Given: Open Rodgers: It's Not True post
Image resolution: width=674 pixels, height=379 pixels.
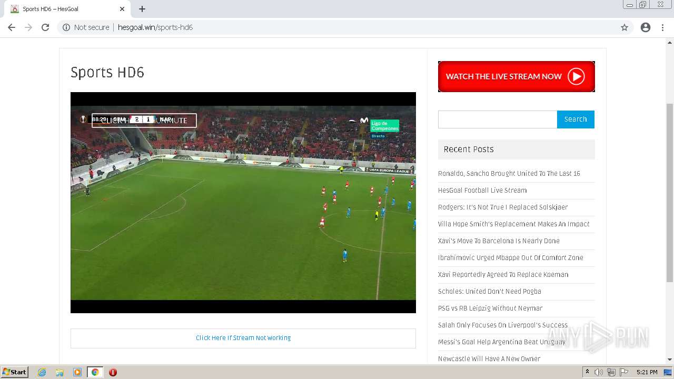Looking at the screenshot, I should (x=503, y=207).
